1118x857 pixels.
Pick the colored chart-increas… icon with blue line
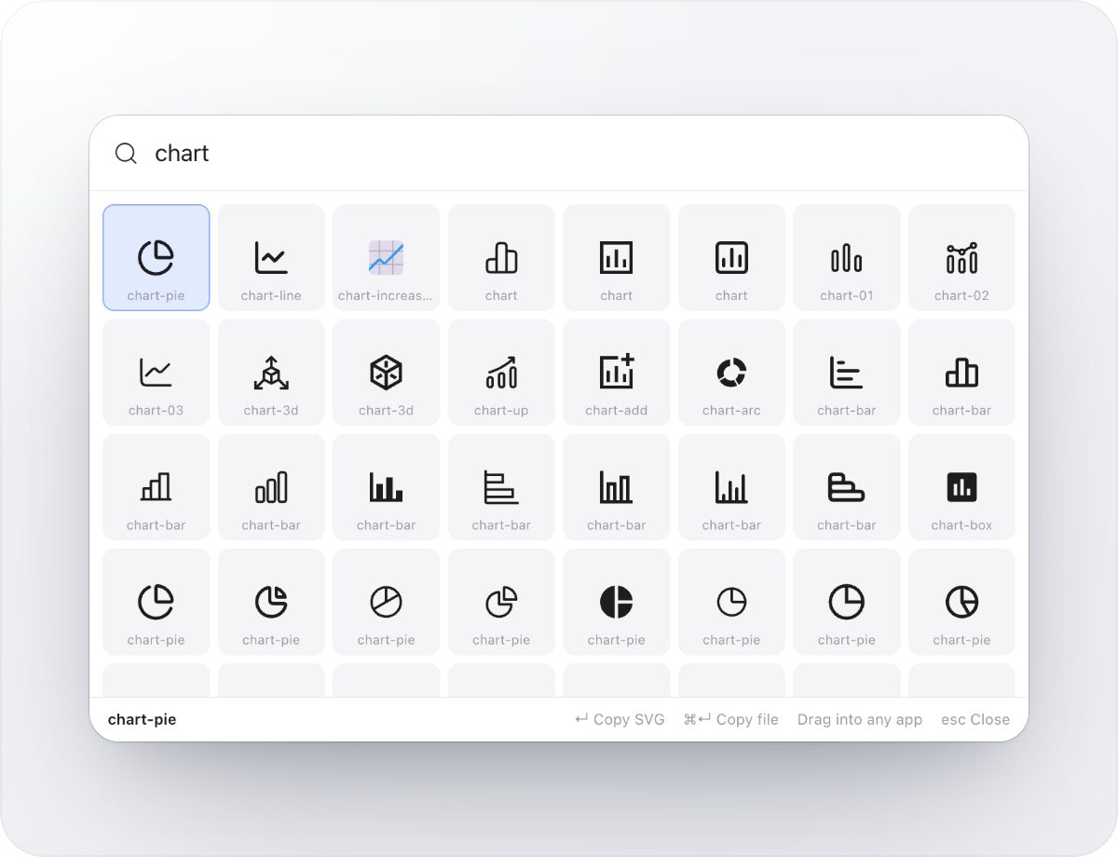point(386,258)
